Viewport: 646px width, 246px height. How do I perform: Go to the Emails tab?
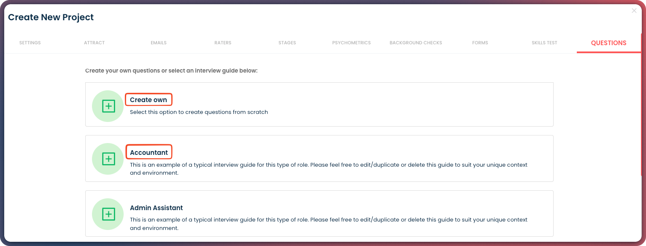159,43
